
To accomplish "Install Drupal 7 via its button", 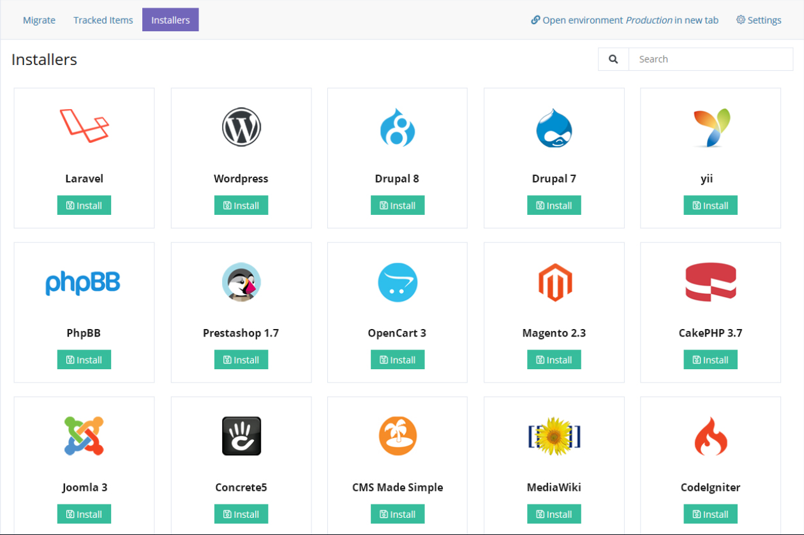I will click(x=554, y=205).
